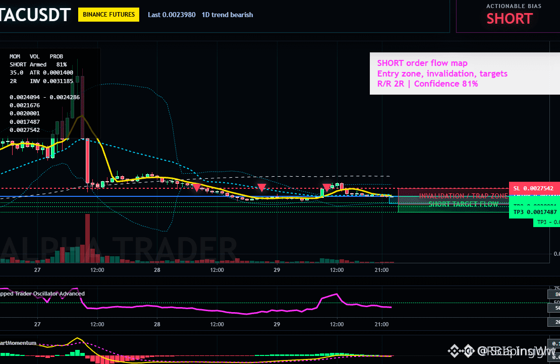Click the yellow BINANCE FUTURES badge
The image size is (560, 364).
108,15
